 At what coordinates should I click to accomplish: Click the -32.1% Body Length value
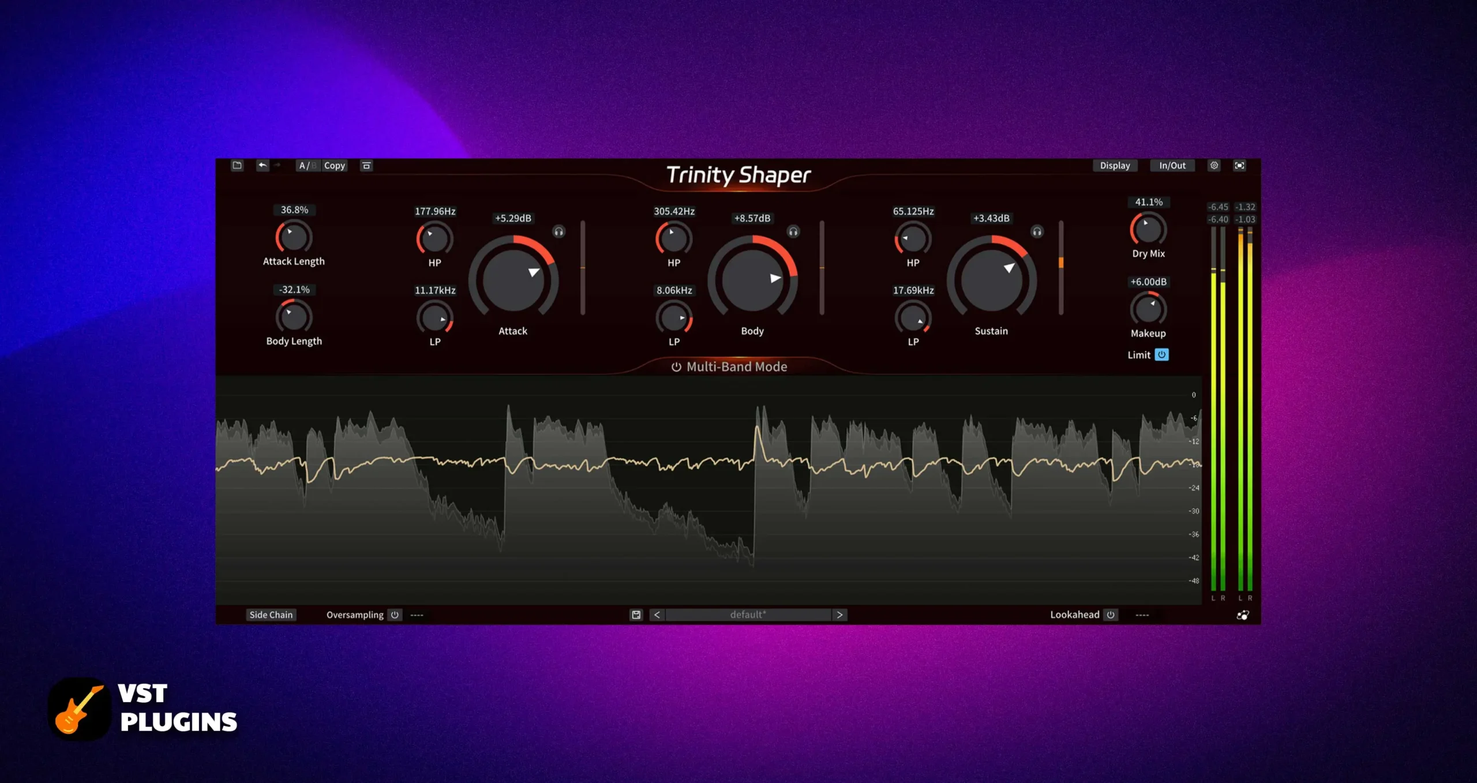(294, 290)
